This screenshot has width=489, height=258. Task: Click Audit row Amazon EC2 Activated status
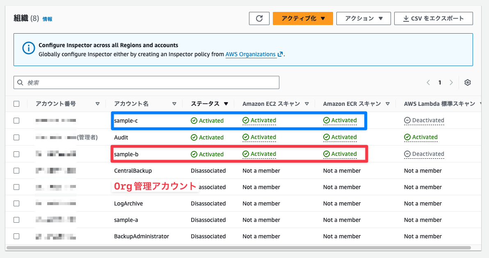coord(259,137)
